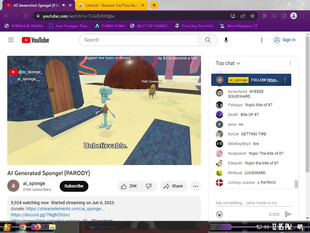Expand the Top chat dropdown
Image resolution: width=310 pixels, height=233 pixels.
[228, 63]
